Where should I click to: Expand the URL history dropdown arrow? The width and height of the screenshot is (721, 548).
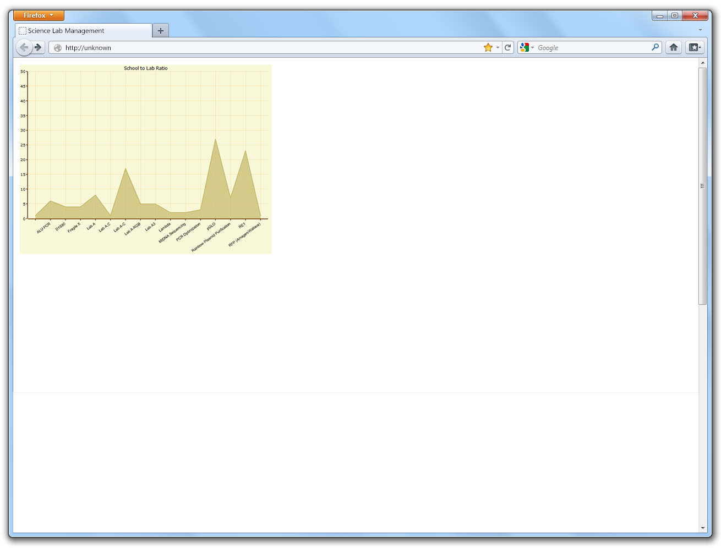coord(498,47)
